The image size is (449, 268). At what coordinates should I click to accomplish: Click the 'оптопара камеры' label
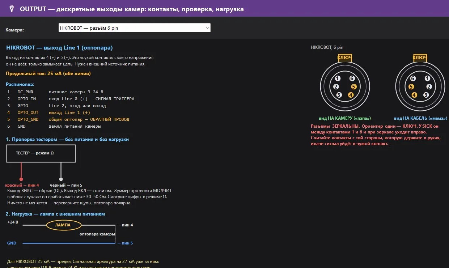(x=97, y=234)
